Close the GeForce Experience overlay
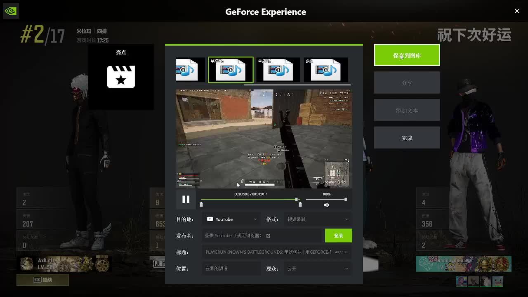 click(517, 11)
